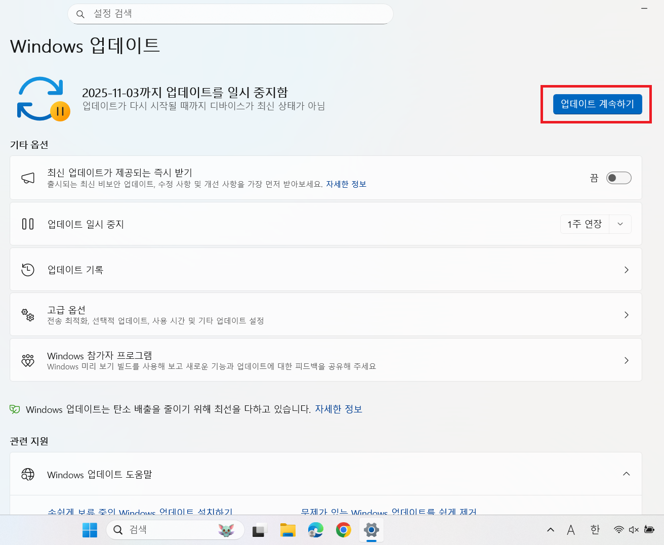Open 자세한 정보 link under latest updates
Viewport: 664px width, 545px height.
(346, 184)
